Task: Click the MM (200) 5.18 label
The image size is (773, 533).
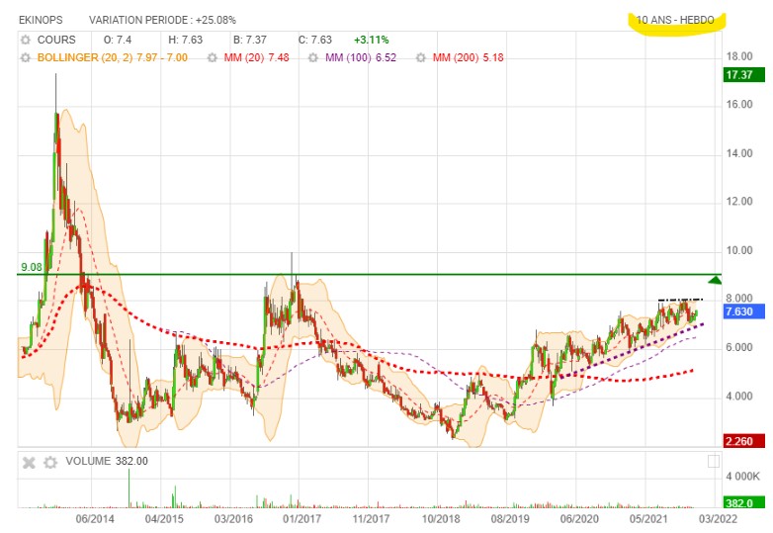Action: tap(468, 57)
